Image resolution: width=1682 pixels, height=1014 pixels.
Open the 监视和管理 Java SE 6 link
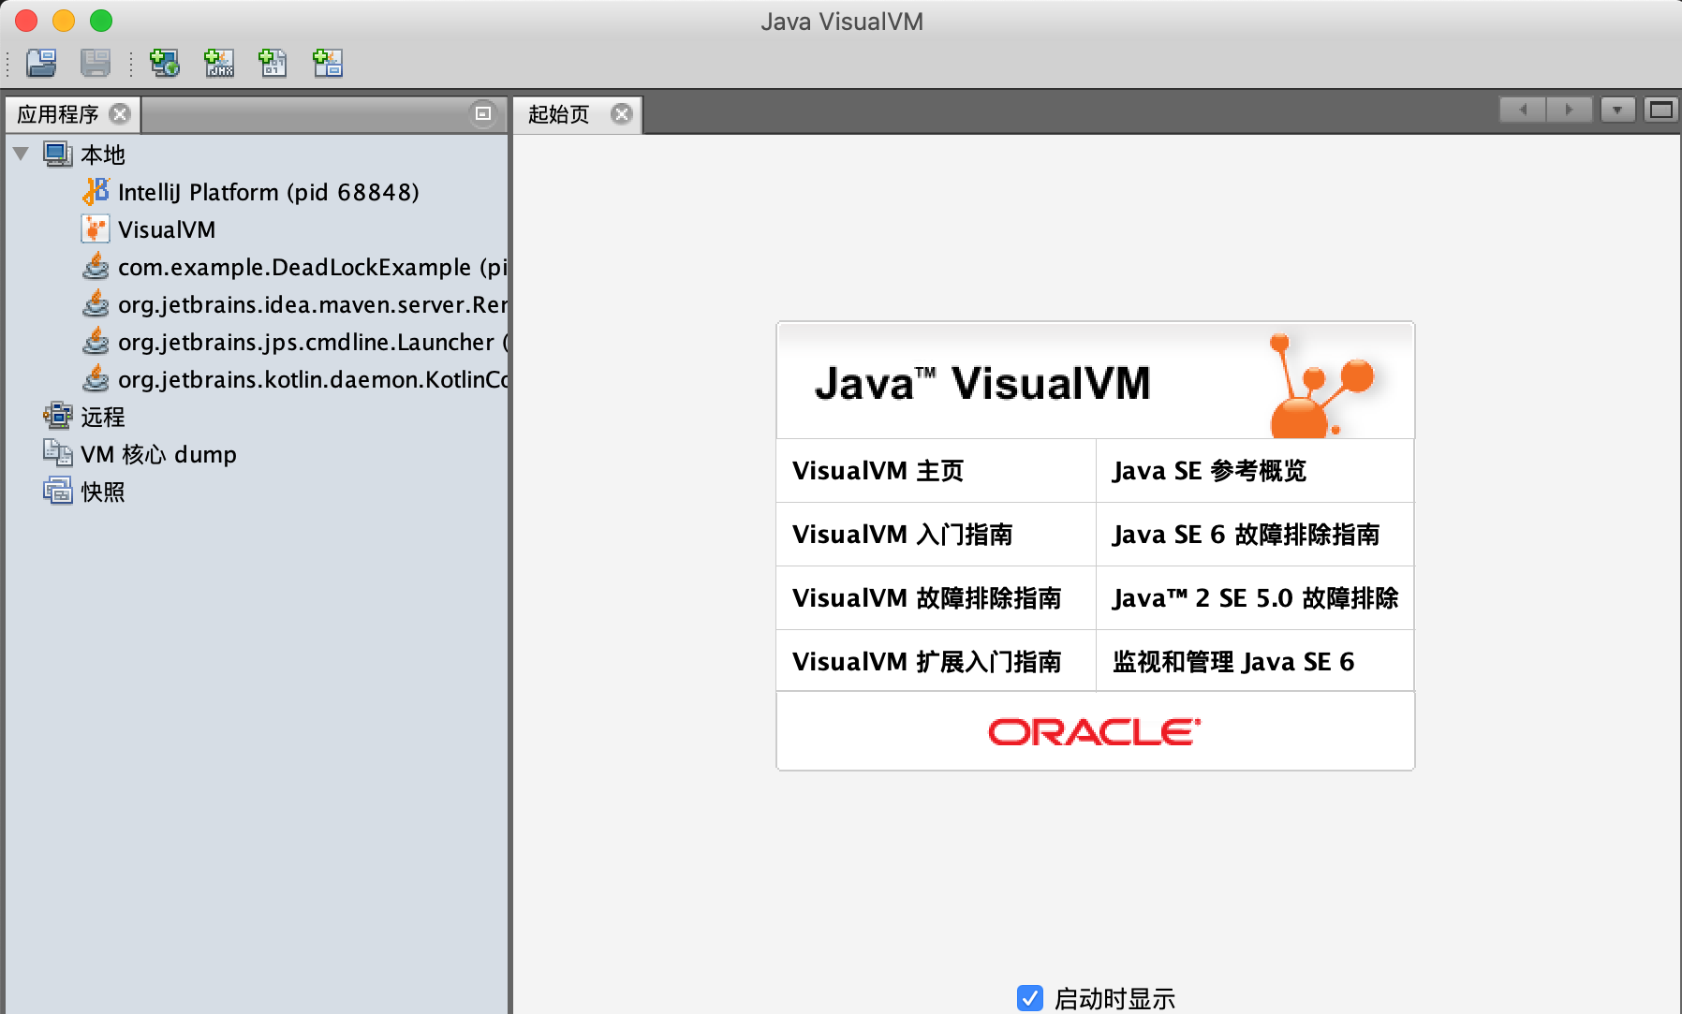tap(1233, 662)
